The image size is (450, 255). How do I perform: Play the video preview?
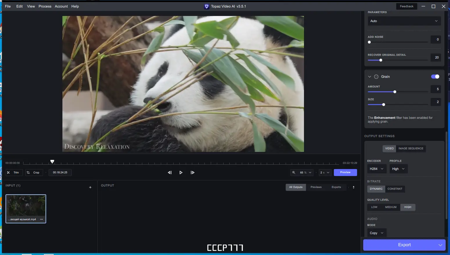pos(181,173)
